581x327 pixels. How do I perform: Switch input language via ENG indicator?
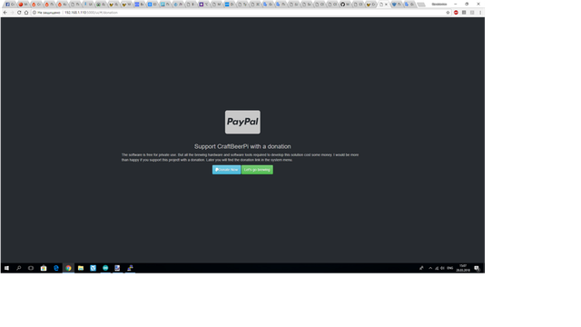click(x=450, y=268)
